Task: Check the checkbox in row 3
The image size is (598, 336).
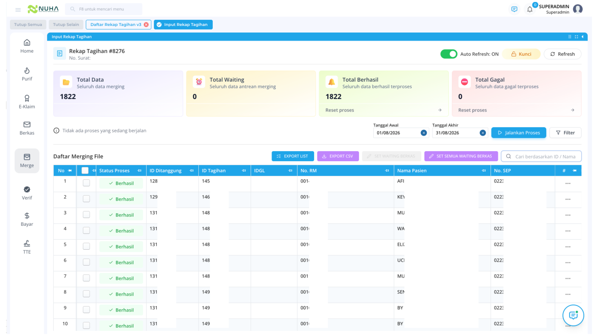Action: tap(86, 215)
